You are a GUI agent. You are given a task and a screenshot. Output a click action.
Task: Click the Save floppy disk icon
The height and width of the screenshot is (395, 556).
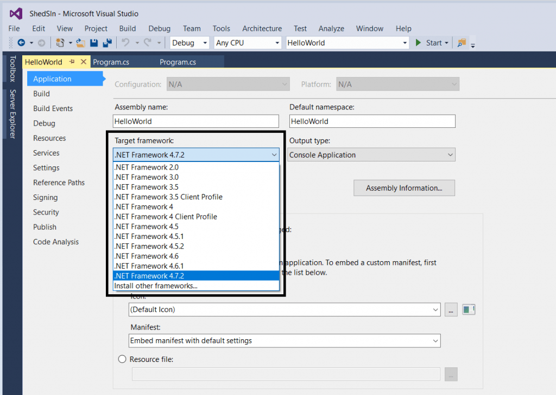point(94,43)
